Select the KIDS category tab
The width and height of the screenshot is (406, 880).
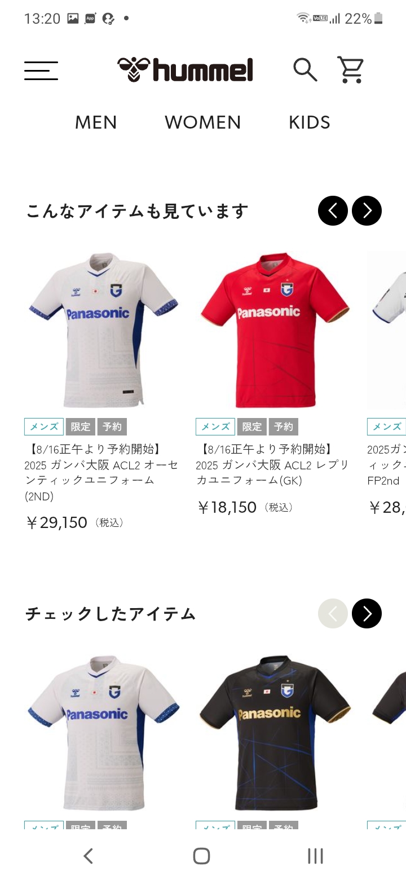(x=310, y=122)
